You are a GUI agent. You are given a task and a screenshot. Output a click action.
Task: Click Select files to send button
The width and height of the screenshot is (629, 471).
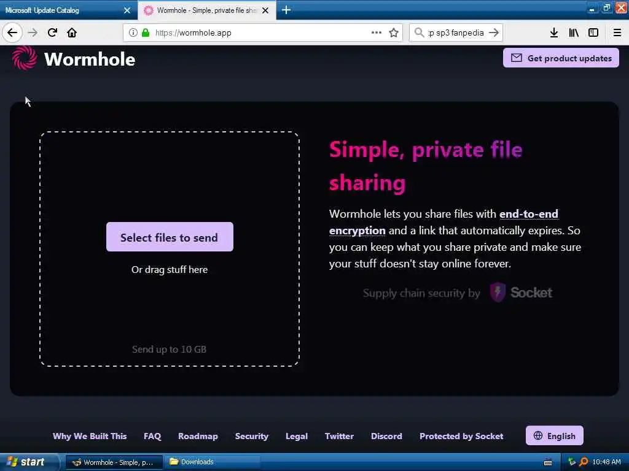pyautogui.click(x=170, y=237)
